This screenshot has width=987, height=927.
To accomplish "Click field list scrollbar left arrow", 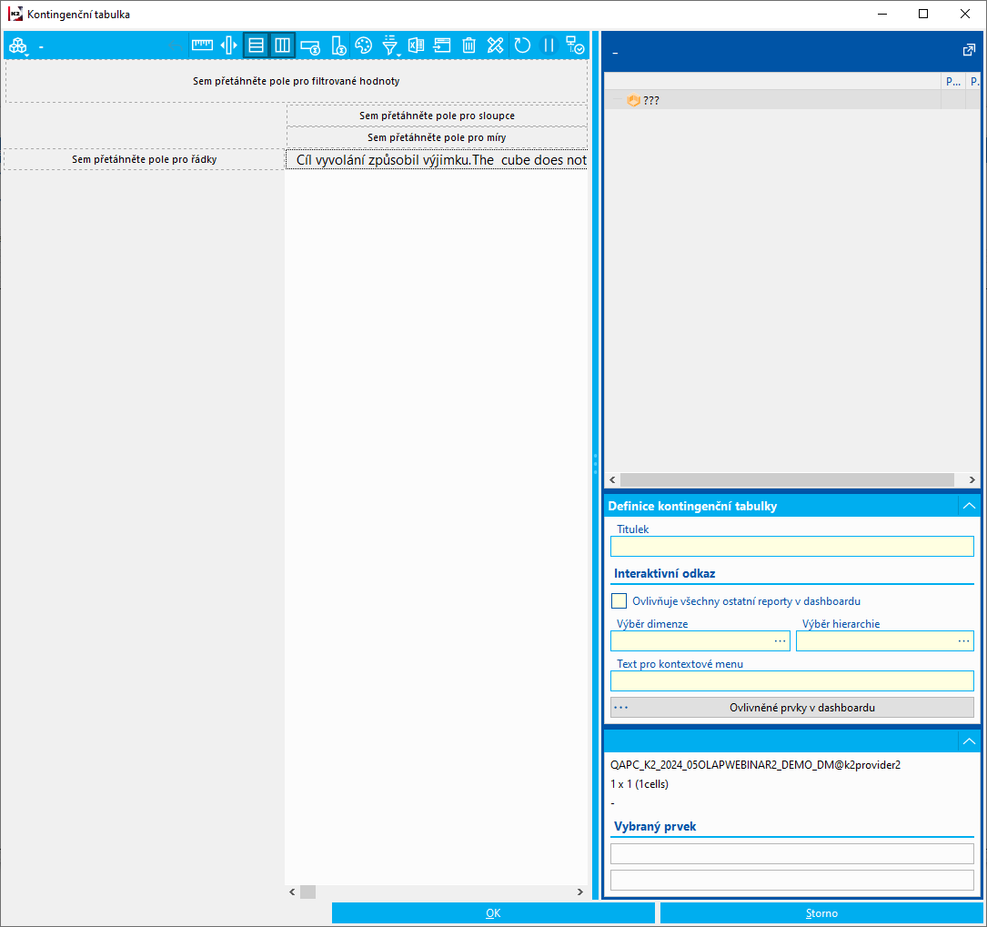I will point(612,479).
